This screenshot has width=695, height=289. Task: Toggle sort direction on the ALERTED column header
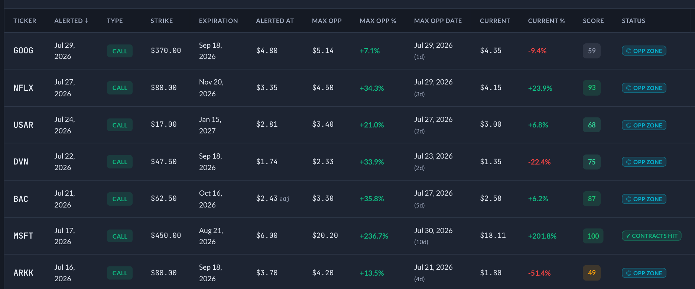pos(71,21)
